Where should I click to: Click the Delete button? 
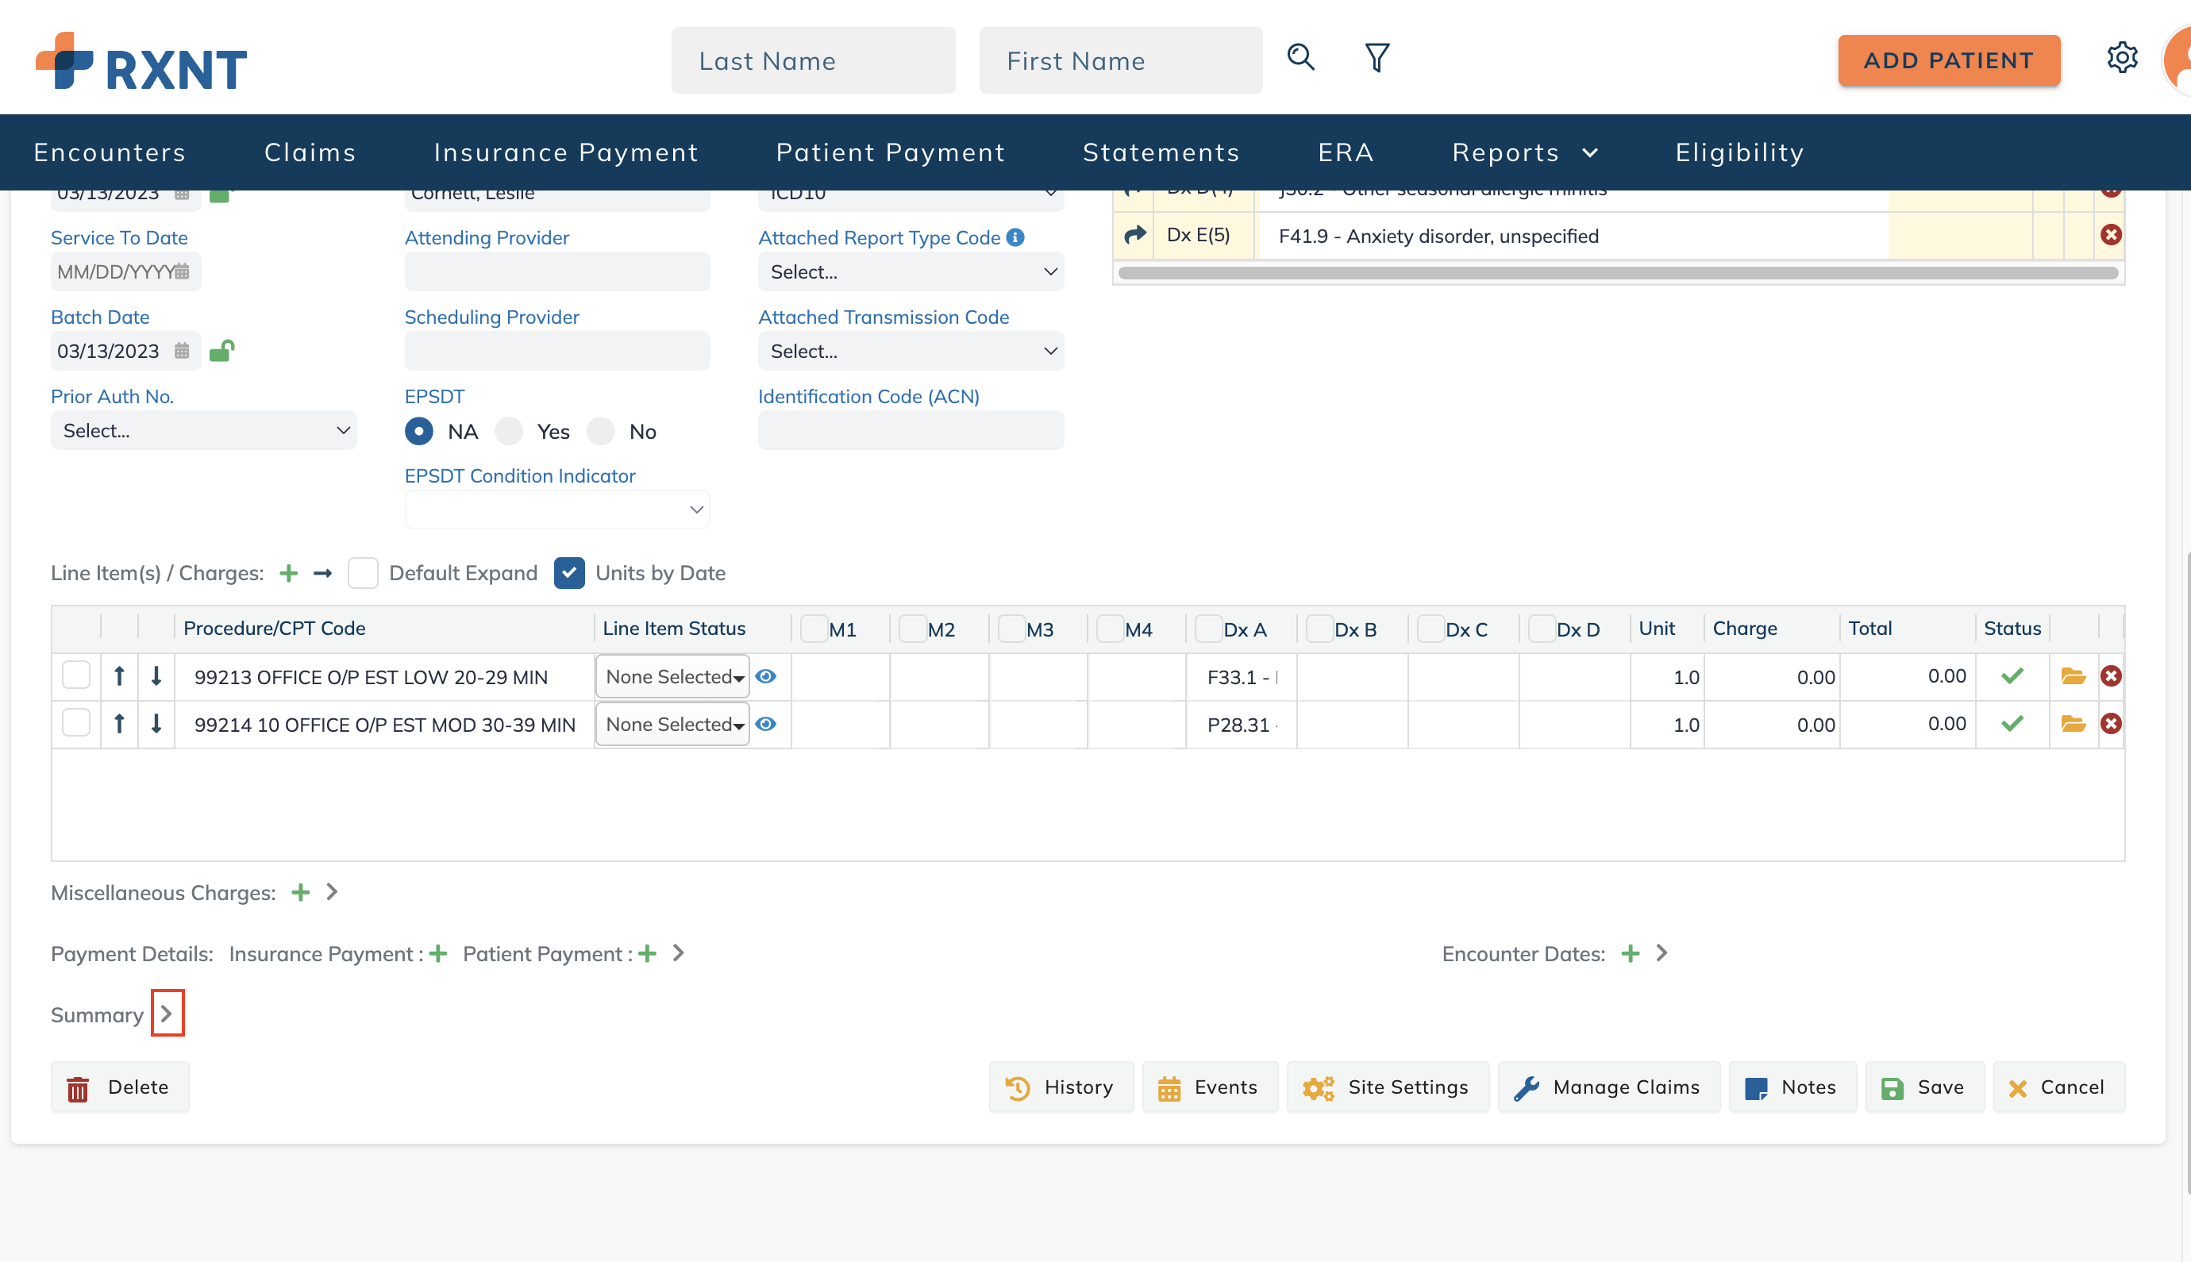click(120, 1087)
